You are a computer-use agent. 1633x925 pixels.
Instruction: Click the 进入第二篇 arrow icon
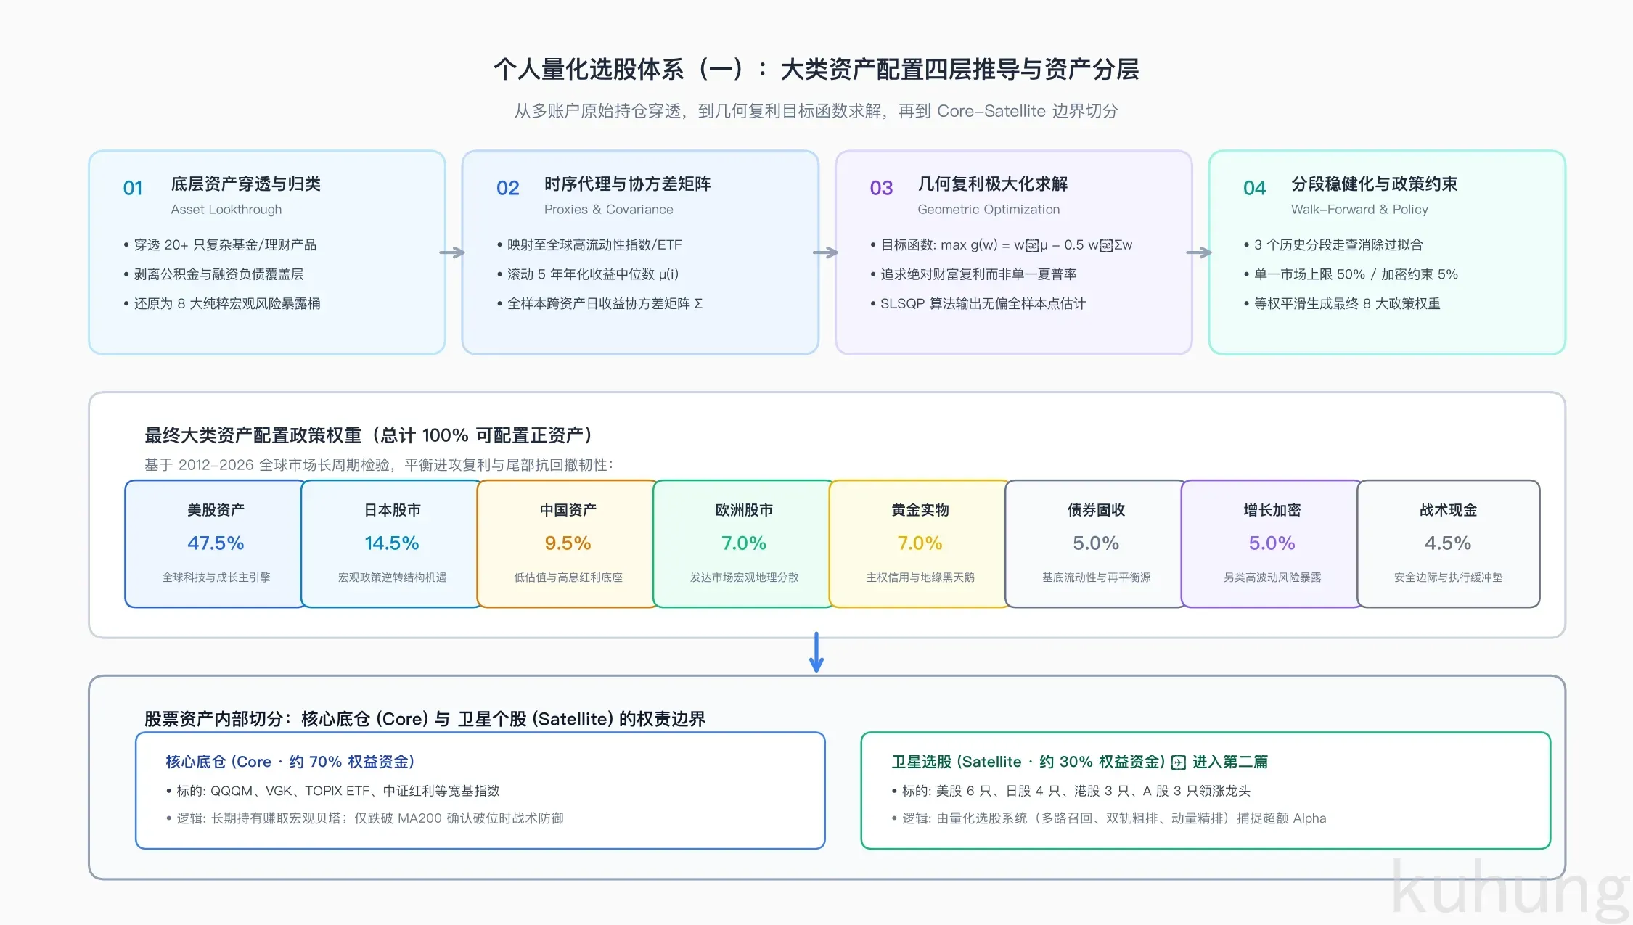tap(1179, 762)
